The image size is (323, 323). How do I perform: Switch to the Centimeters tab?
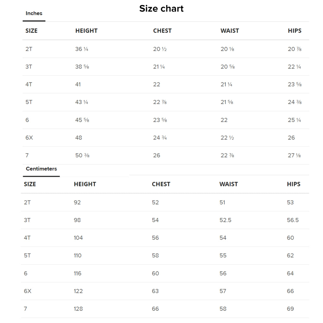pyautogui.click(x=41, y=169)
